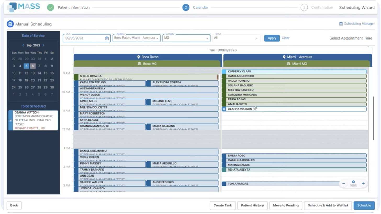Viewport: 381px width, 214px height.
Task: Click the 100% zoom level control
Action: pos(353,185)
